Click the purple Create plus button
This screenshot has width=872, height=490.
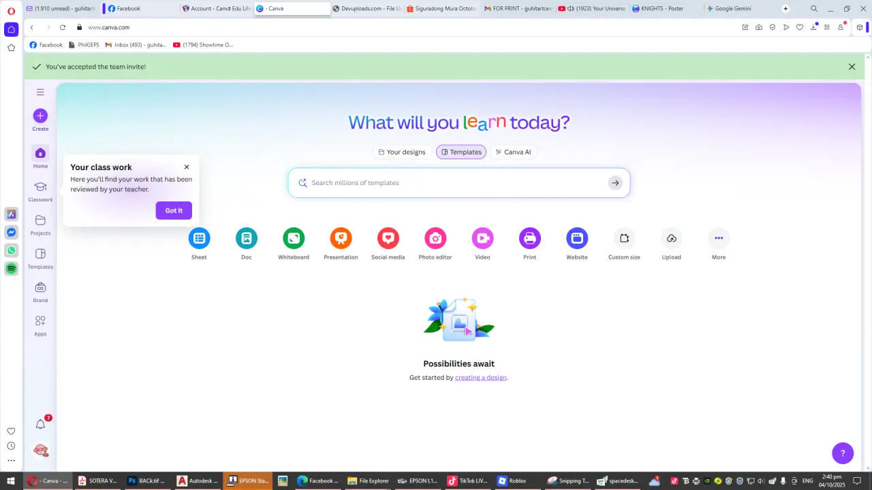point(40,116)
